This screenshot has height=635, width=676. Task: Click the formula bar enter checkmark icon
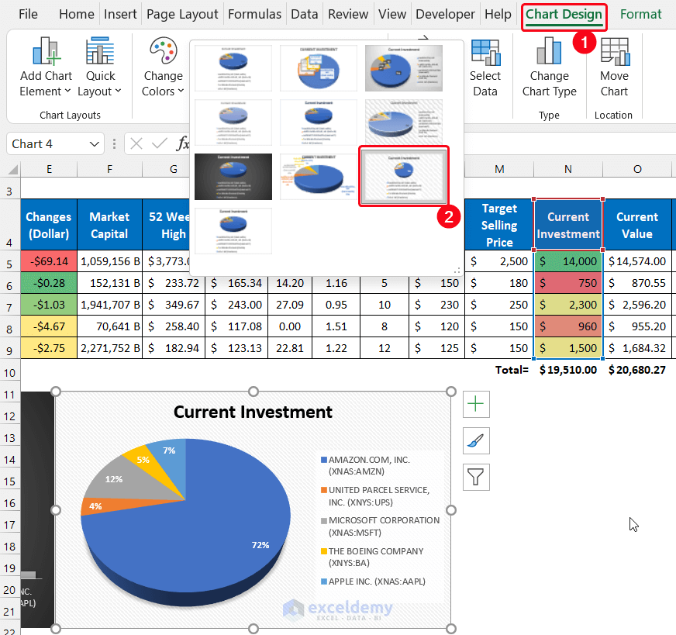[x=160, y=143]
